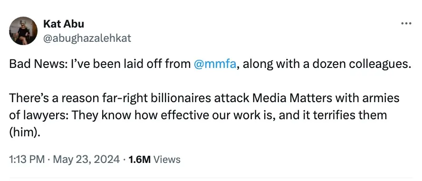422x181 pixels.
Task: Click the word Views beside 1.6M
Action: click(167, 160)
